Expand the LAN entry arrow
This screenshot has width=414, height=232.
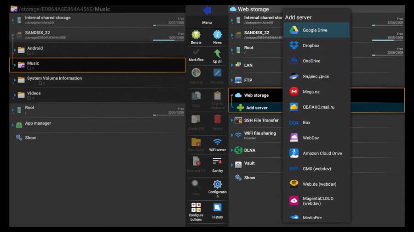point(232,65)
